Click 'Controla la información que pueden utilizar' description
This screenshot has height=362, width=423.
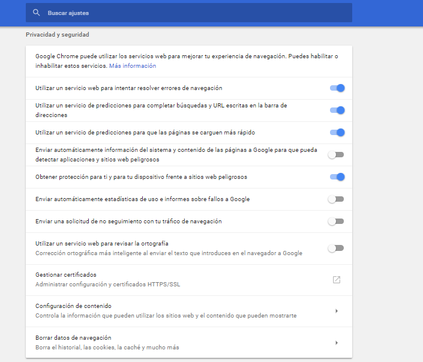(x=166, y=316)
